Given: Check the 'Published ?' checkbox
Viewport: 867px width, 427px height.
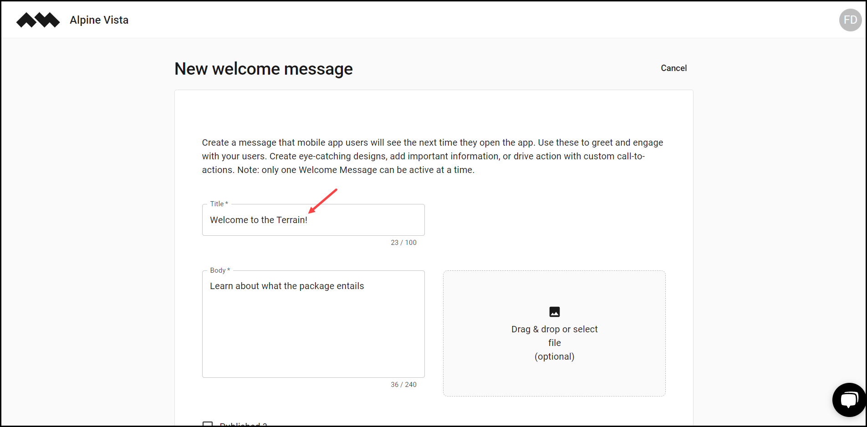Looking at the screenshot, I should click(x=208, y=424).
